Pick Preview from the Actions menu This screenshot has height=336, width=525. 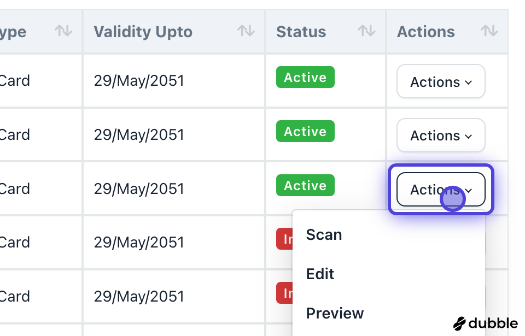[335, 314]
